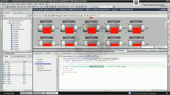Switch to the MAIN OPERA... editor tab
170x95 pixels.
[x=52, y=93]
